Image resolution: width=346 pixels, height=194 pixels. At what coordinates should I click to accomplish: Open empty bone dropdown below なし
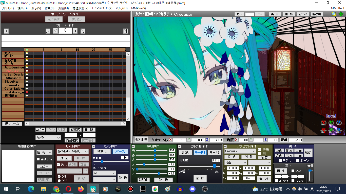click(104, 179)
